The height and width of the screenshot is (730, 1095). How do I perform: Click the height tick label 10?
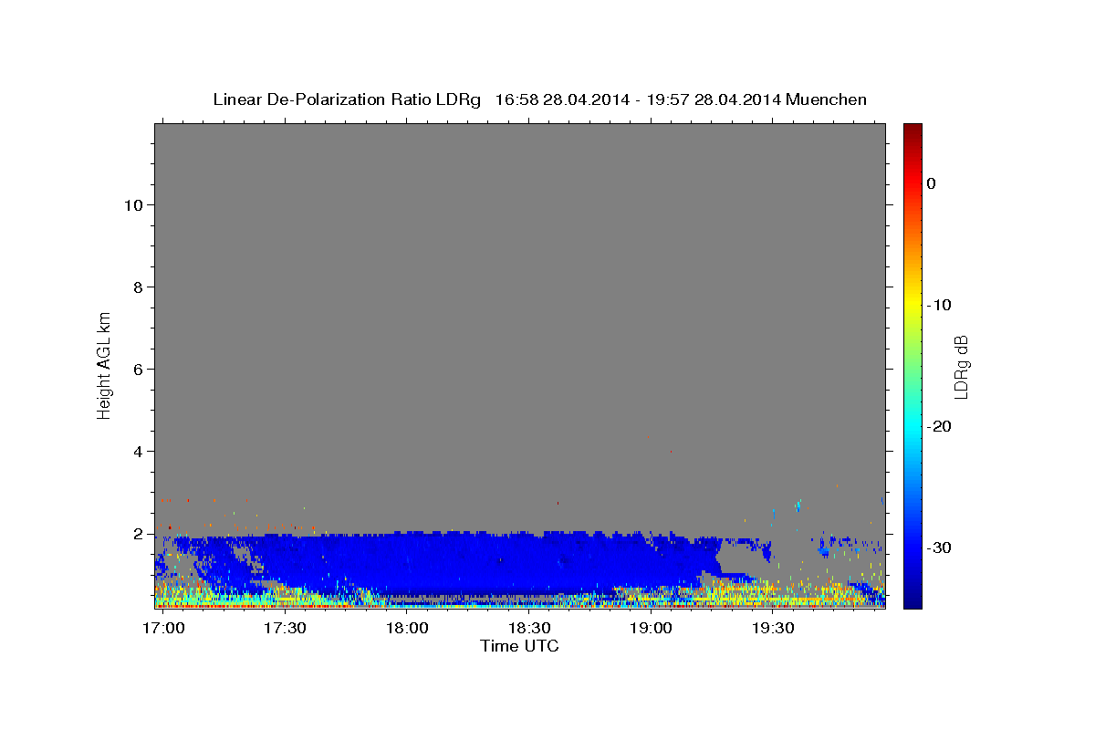click(133, 205)
